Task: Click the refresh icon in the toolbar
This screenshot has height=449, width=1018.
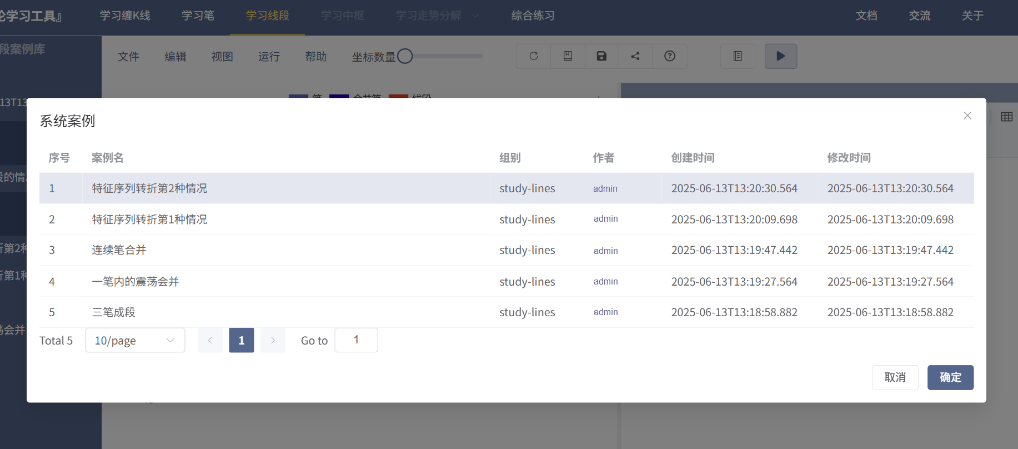Action: (x=533, y=56)
